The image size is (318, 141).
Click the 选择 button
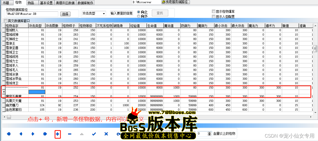pyautogui.click(x=65, y=14)
